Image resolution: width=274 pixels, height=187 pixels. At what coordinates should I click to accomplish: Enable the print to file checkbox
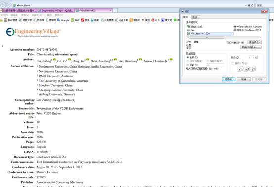click(x=228, y=42)
